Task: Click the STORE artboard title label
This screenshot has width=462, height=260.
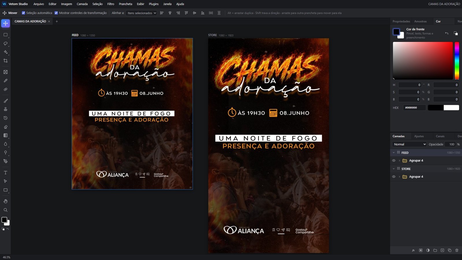Action: [x=213, y=35]
